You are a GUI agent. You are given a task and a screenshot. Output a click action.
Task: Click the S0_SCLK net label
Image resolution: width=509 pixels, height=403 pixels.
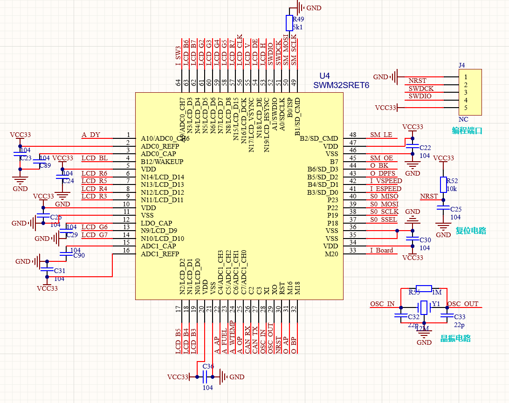(x=385, y=212)
